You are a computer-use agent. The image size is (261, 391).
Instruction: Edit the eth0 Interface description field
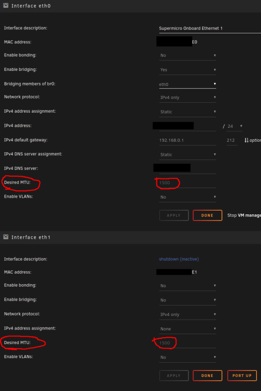tap(210, 28)
